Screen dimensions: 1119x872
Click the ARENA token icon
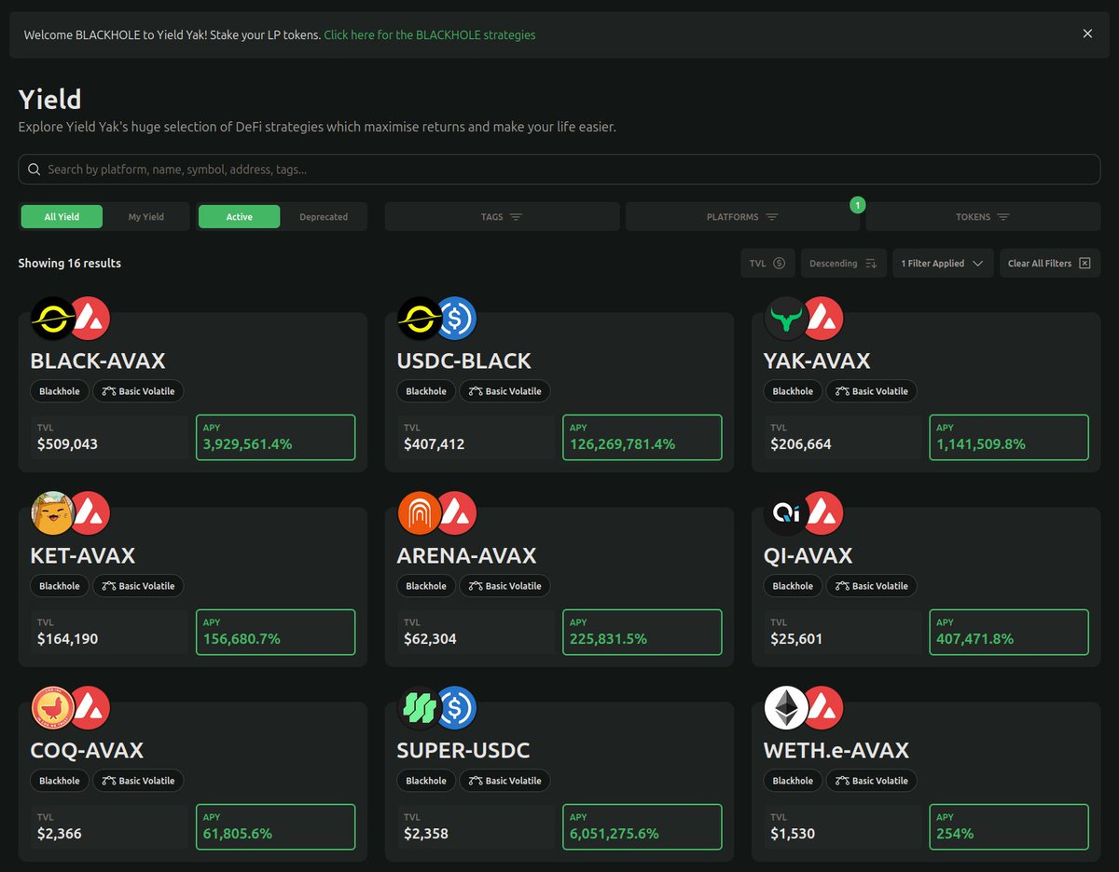click(419, 513)
